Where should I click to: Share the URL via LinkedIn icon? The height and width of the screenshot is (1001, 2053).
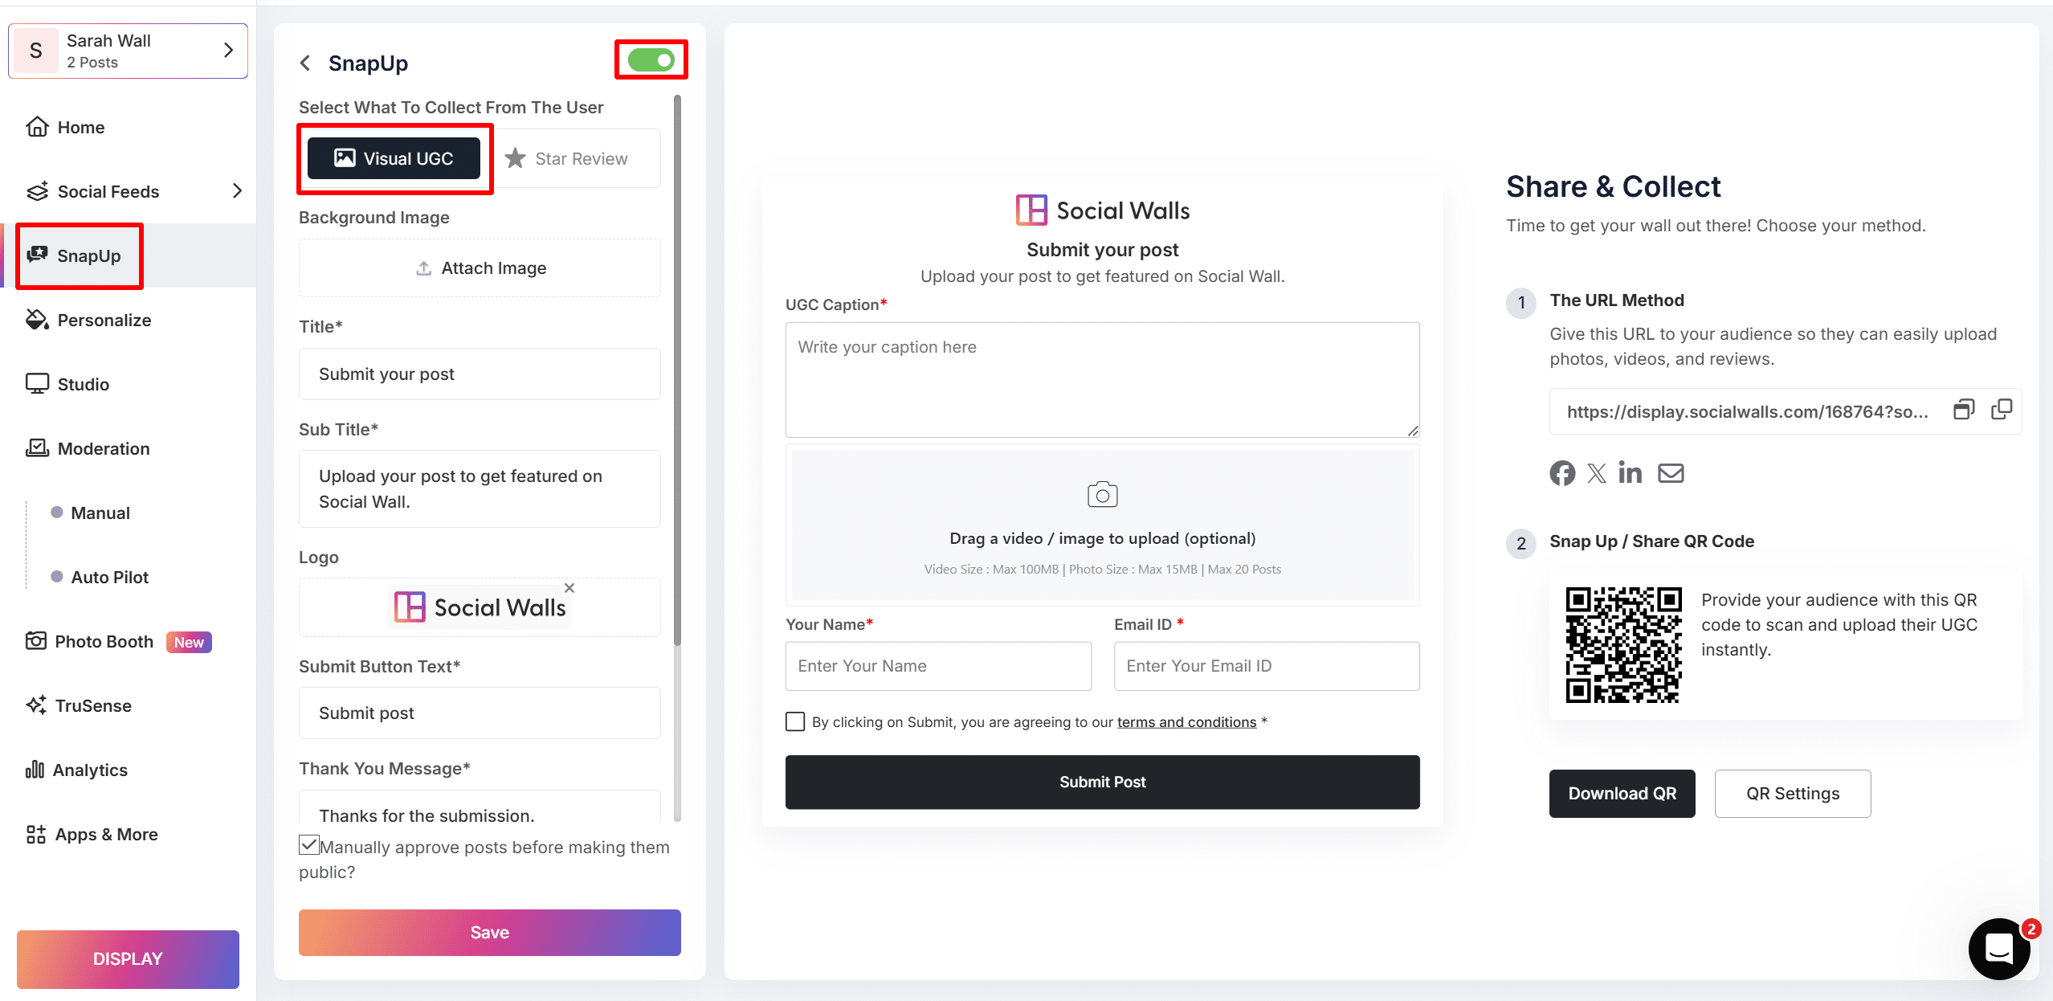pos(1630,472)
